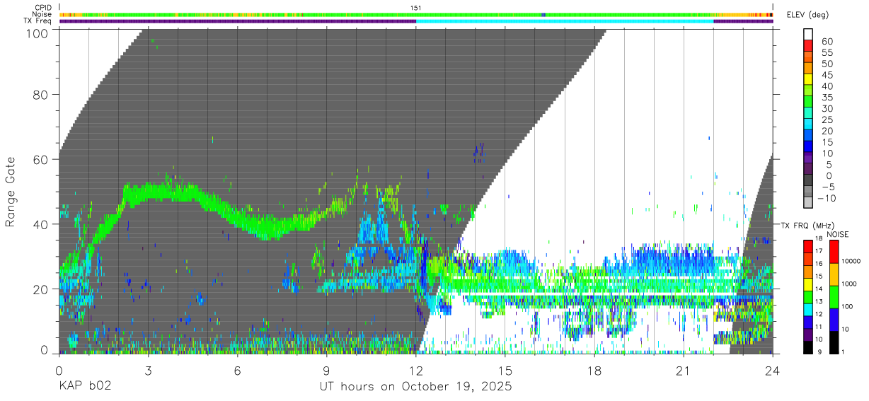Click the 12 tick on UT hours axis

(415, 371)
